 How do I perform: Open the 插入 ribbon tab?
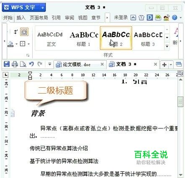pyautogui.click(x=21, y=18)
